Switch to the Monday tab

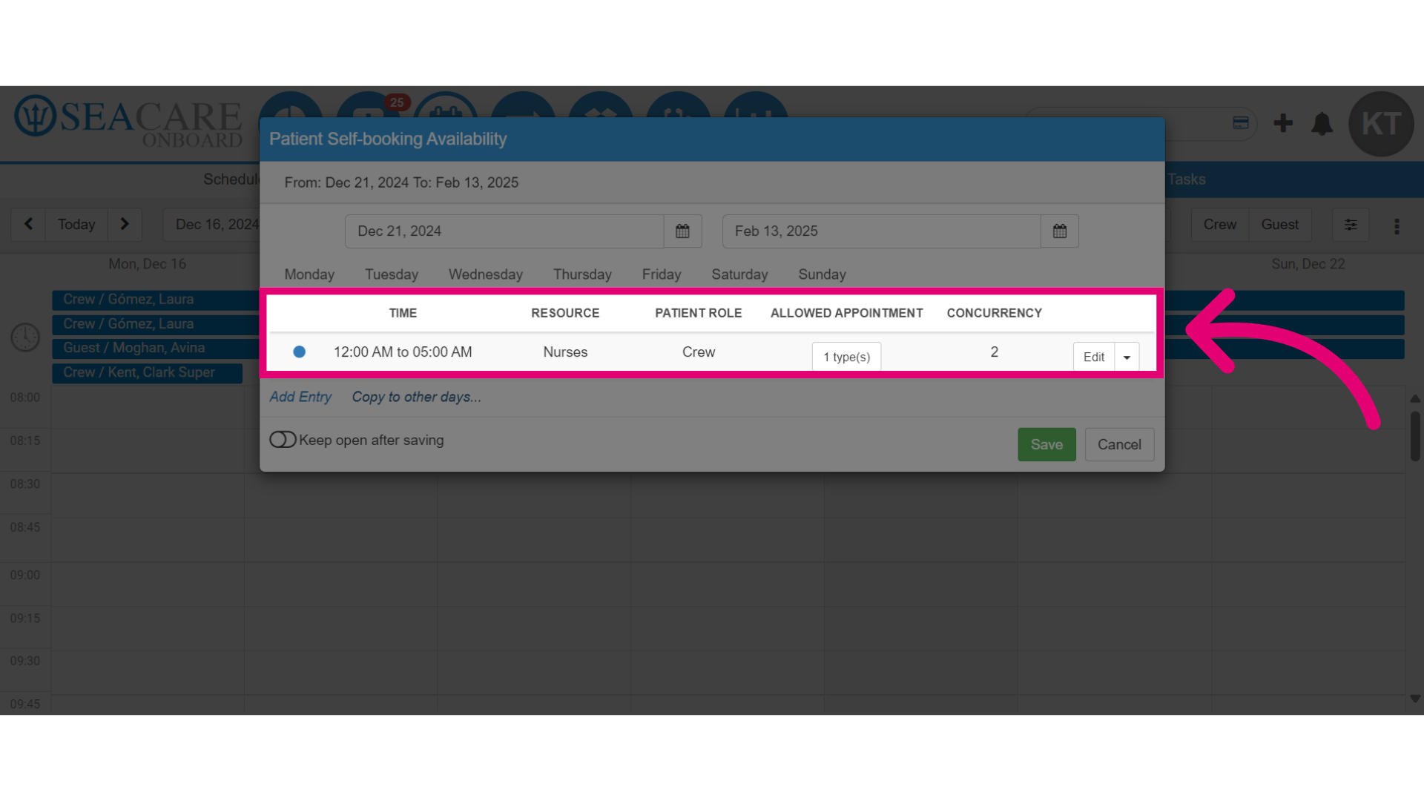[309, 274]
